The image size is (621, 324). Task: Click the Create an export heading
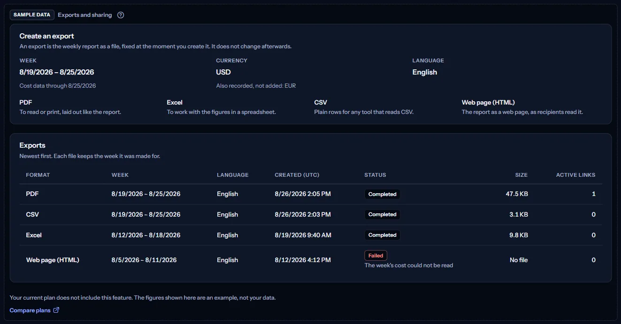47,36
